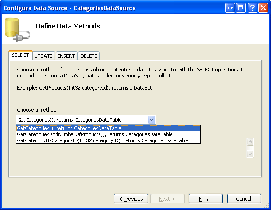This screenshot has width=271, height=210.
Task: Choose GetCategoriesAndNumberOfProducts() method option
Action: point(108,134)
